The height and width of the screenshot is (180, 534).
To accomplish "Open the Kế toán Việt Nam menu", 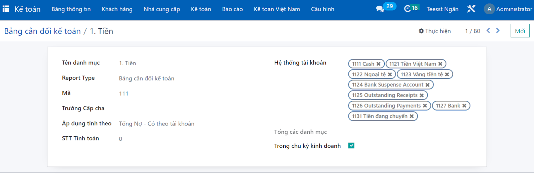I will pos(277,9).
